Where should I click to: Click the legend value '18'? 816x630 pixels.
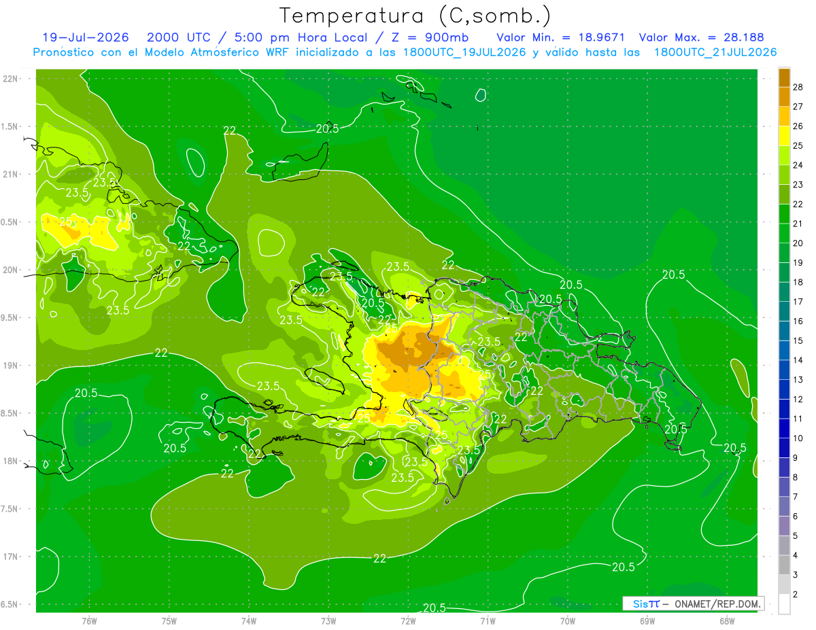(798, 282)
